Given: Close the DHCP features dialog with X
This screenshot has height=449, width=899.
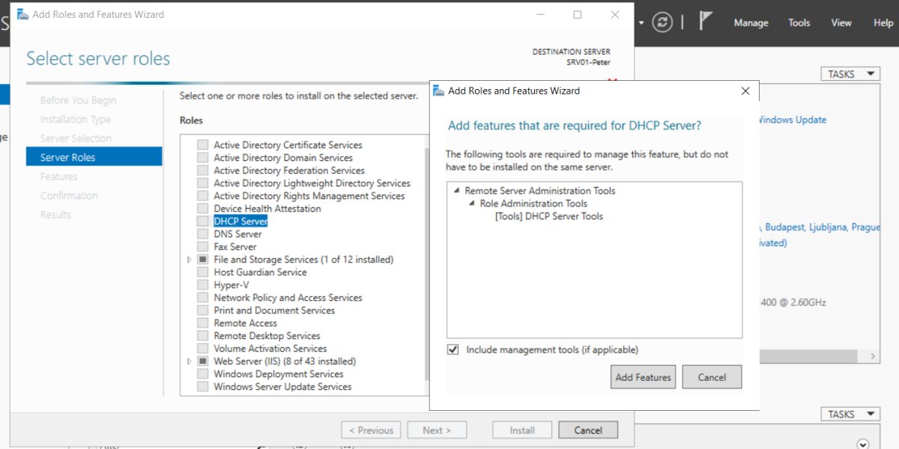Looking at the screenshot, I should point(745,91).
